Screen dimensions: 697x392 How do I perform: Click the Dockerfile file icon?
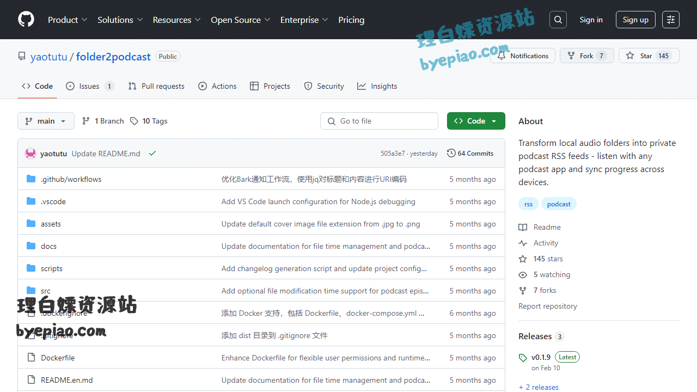(x=31, y=358)
